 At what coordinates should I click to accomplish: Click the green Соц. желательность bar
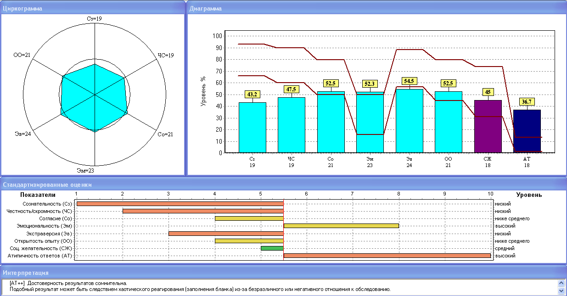[272, 248]
